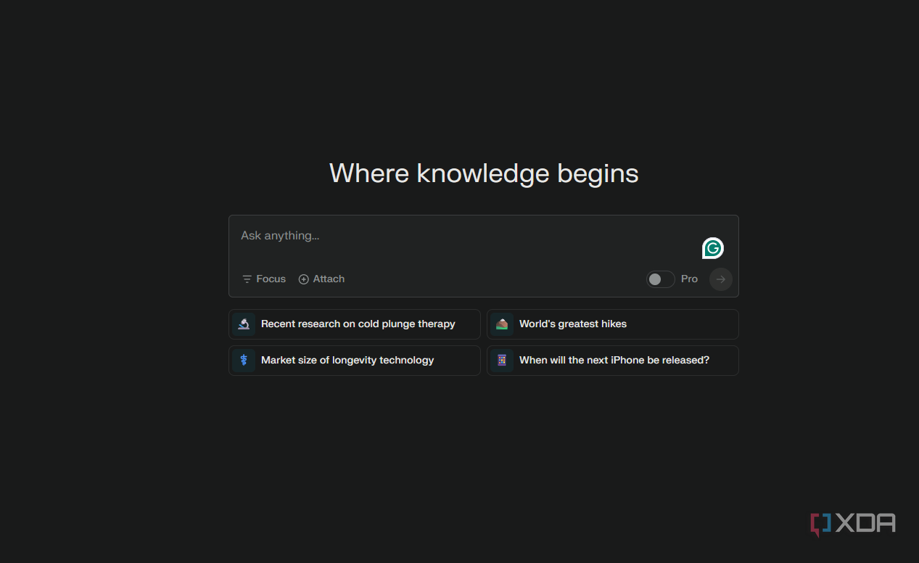Click the medical staff icon beside longevity technology
This screenshot has width=919, height=563.
coord(244,361)
